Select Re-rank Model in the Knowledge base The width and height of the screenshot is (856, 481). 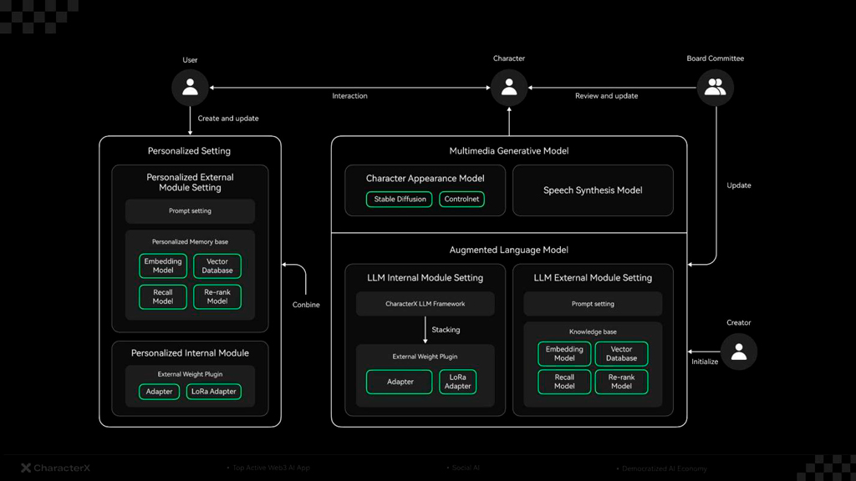coord(621,381)
